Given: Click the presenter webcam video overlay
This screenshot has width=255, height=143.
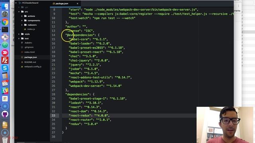Looking at the screenshot, I should point(225,125).
